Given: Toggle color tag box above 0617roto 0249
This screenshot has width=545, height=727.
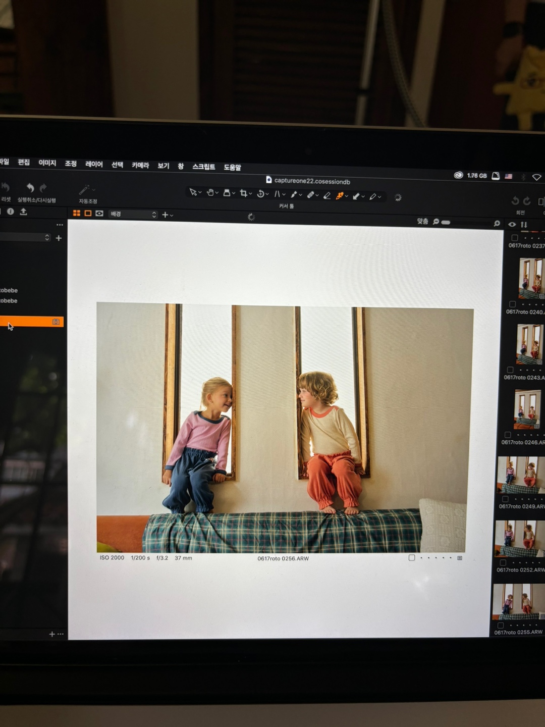Looking at the screenshot, I should [x=505, y=499].
